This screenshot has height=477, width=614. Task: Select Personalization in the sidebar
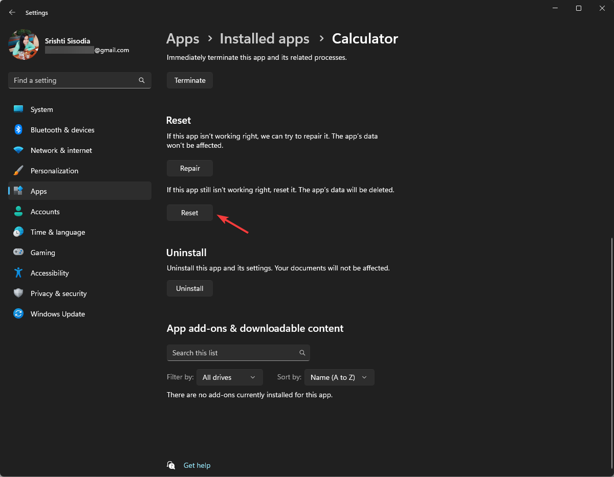coord(80,171)
